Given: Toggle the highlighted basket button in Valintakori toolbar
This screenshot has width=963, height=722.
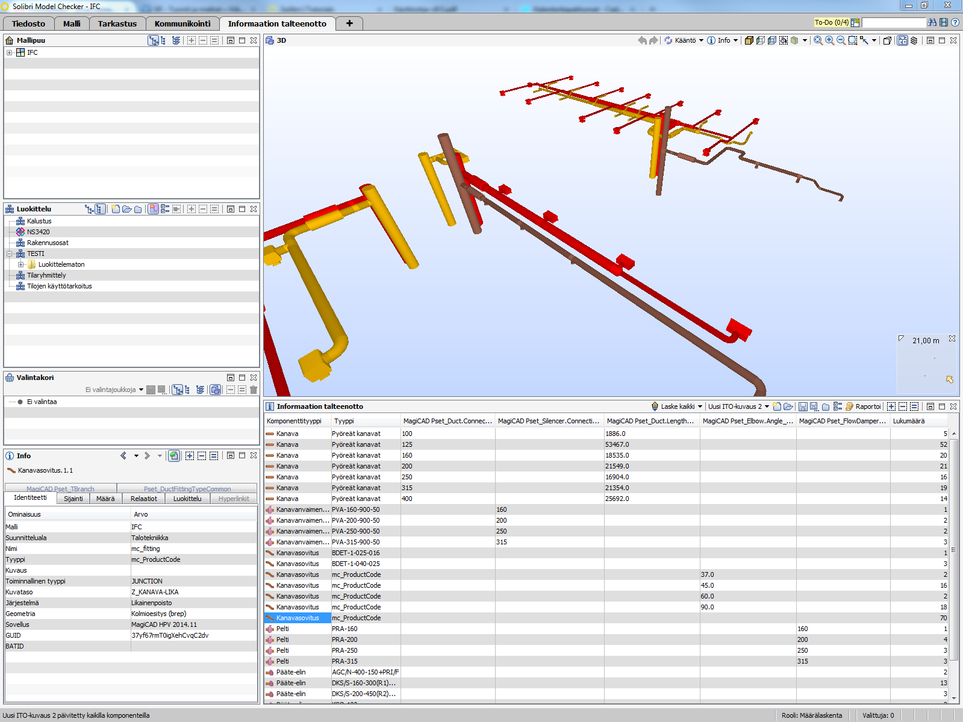Looking at the screenshot, I should 215,390.
